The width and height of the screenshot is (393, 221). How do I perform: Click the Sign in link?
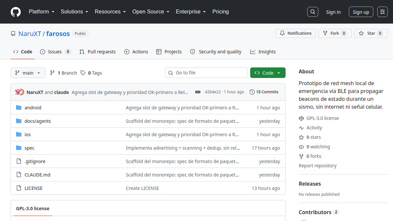(x=333, y=12)
